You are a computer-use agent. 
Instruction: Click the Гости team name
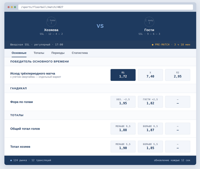coord(149,30)
